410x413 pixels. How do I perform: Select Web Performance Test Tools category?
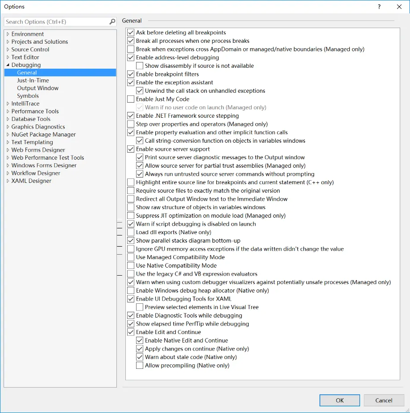click(x=48, y=157)
